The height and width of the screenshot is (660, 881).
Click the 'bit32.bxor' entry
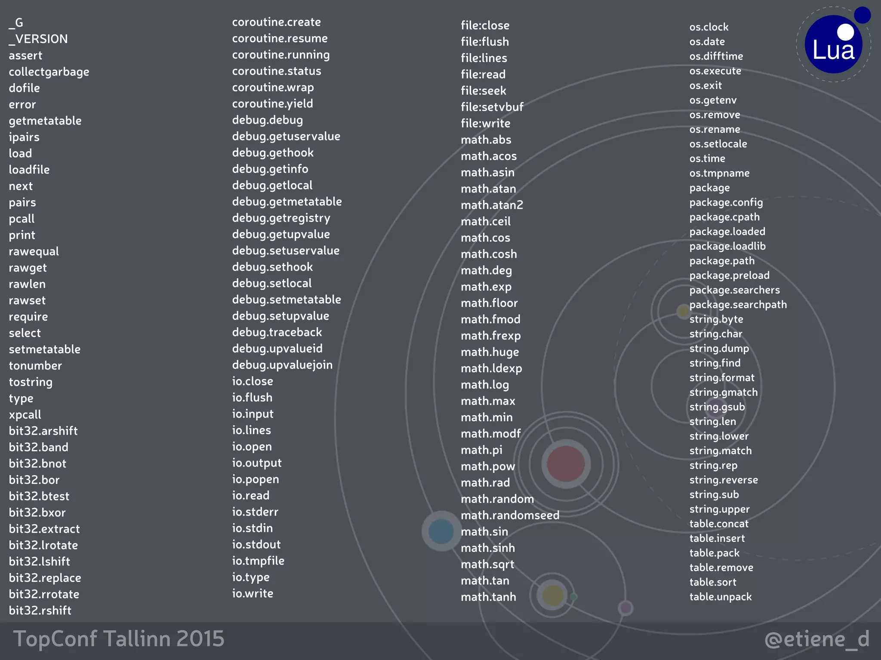pos(37,513)
